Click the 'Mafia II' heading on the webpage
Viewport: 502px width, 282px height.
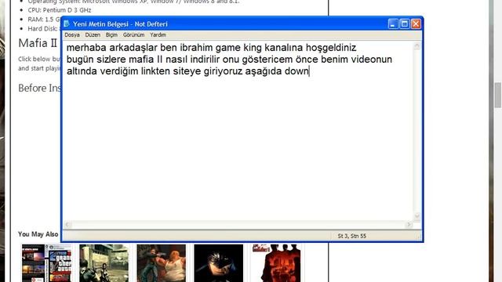(38, 43)
